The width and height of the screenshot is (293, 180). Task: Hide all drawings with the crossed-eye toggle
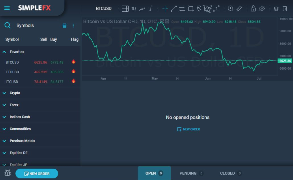point(262,8)
